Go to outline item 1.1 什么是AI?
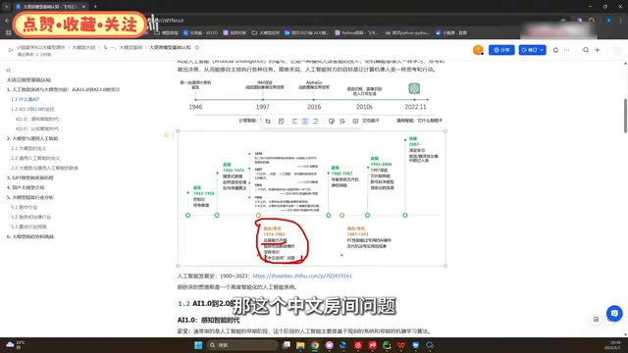The width and height of the screenshot is (628, 353). coord(26,99)
